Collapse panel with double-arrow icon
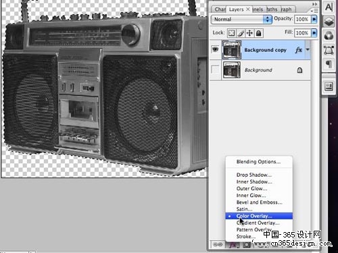This screenshot has width=338, height=253. (314, 4)
